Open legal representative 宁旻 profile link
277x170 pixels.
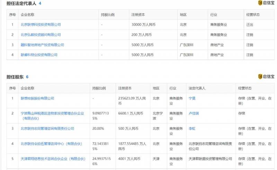(x=192, y=98)
